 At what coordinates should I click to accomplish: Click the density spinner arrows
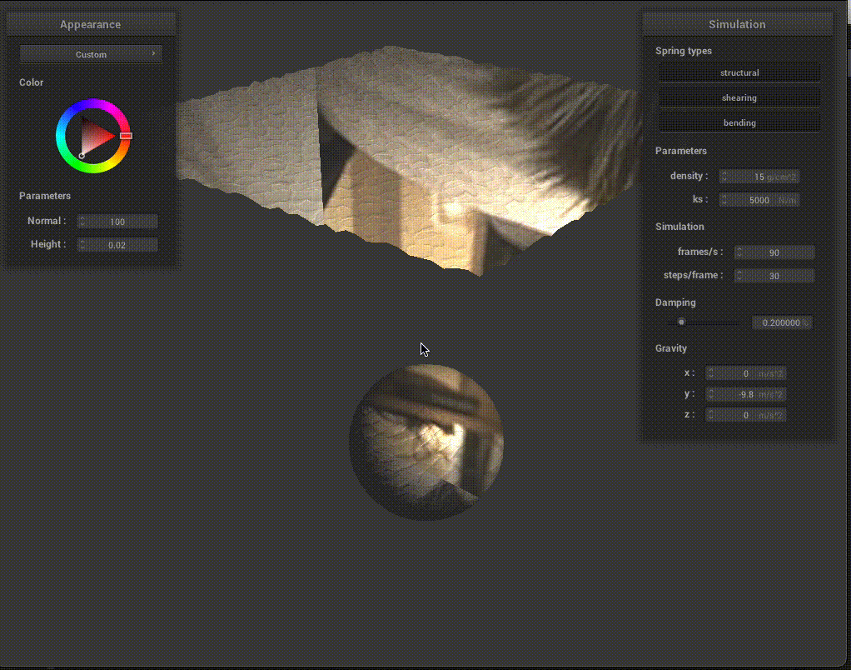pos(724,177)
